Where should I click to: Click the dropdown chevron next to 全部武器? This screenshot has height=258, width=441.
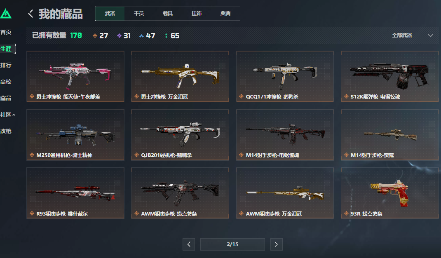click(430, 35)
